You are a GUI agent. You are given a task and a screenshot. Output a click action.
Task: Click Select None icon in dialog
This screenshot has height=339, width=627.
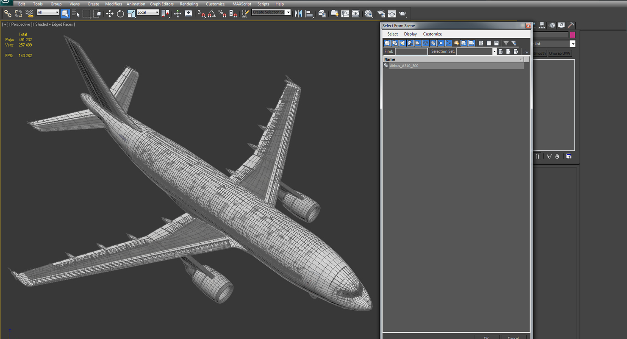pos(488,43)
